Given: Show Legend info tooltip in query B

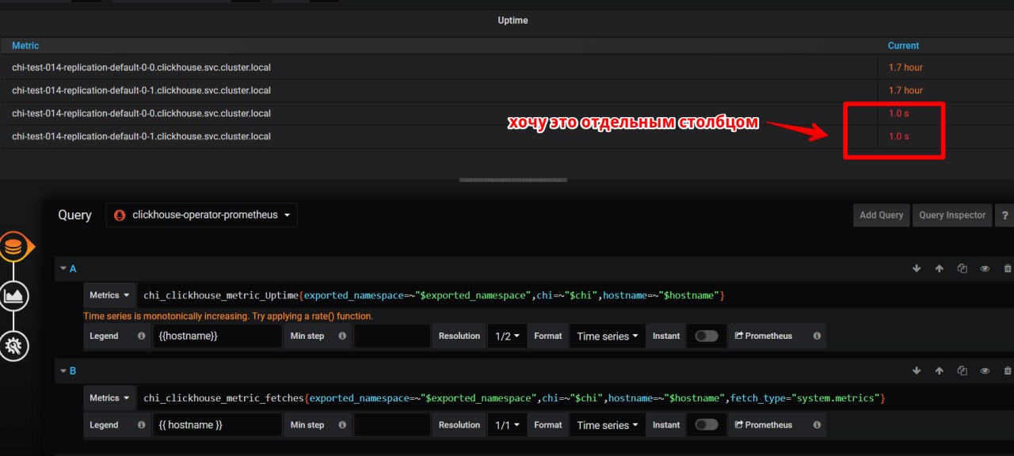Looking at the screenshot, I should (141, 425).
